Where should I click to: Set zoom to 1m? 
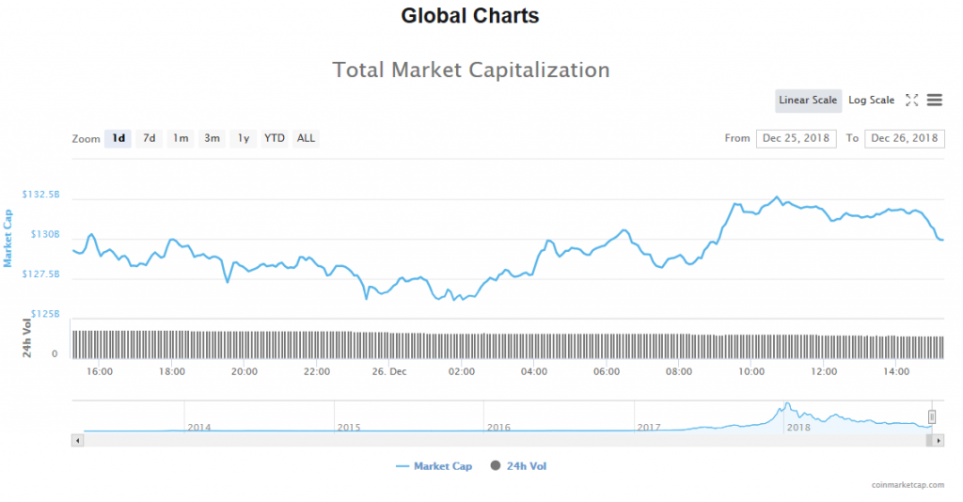point(181,139)
